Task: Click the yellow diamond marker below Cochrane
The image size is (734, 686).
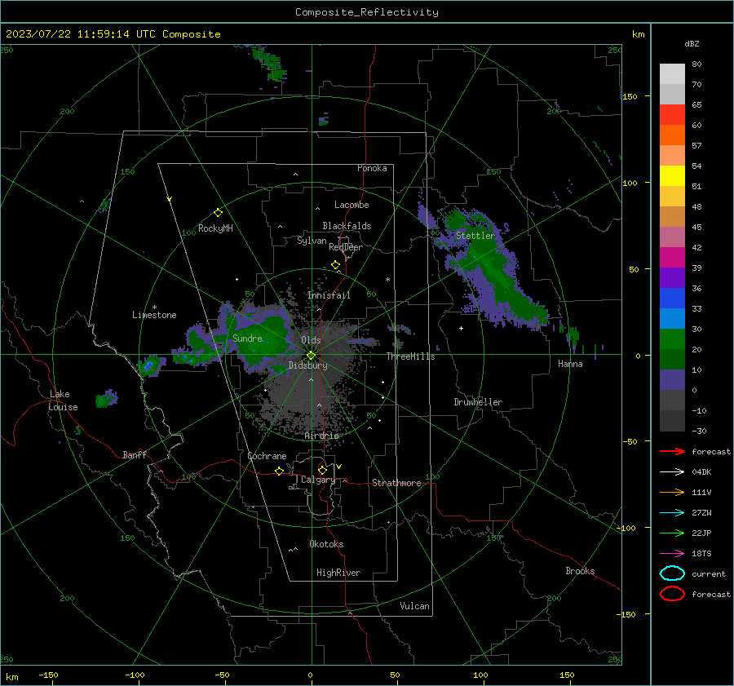Action: point(279,471)
